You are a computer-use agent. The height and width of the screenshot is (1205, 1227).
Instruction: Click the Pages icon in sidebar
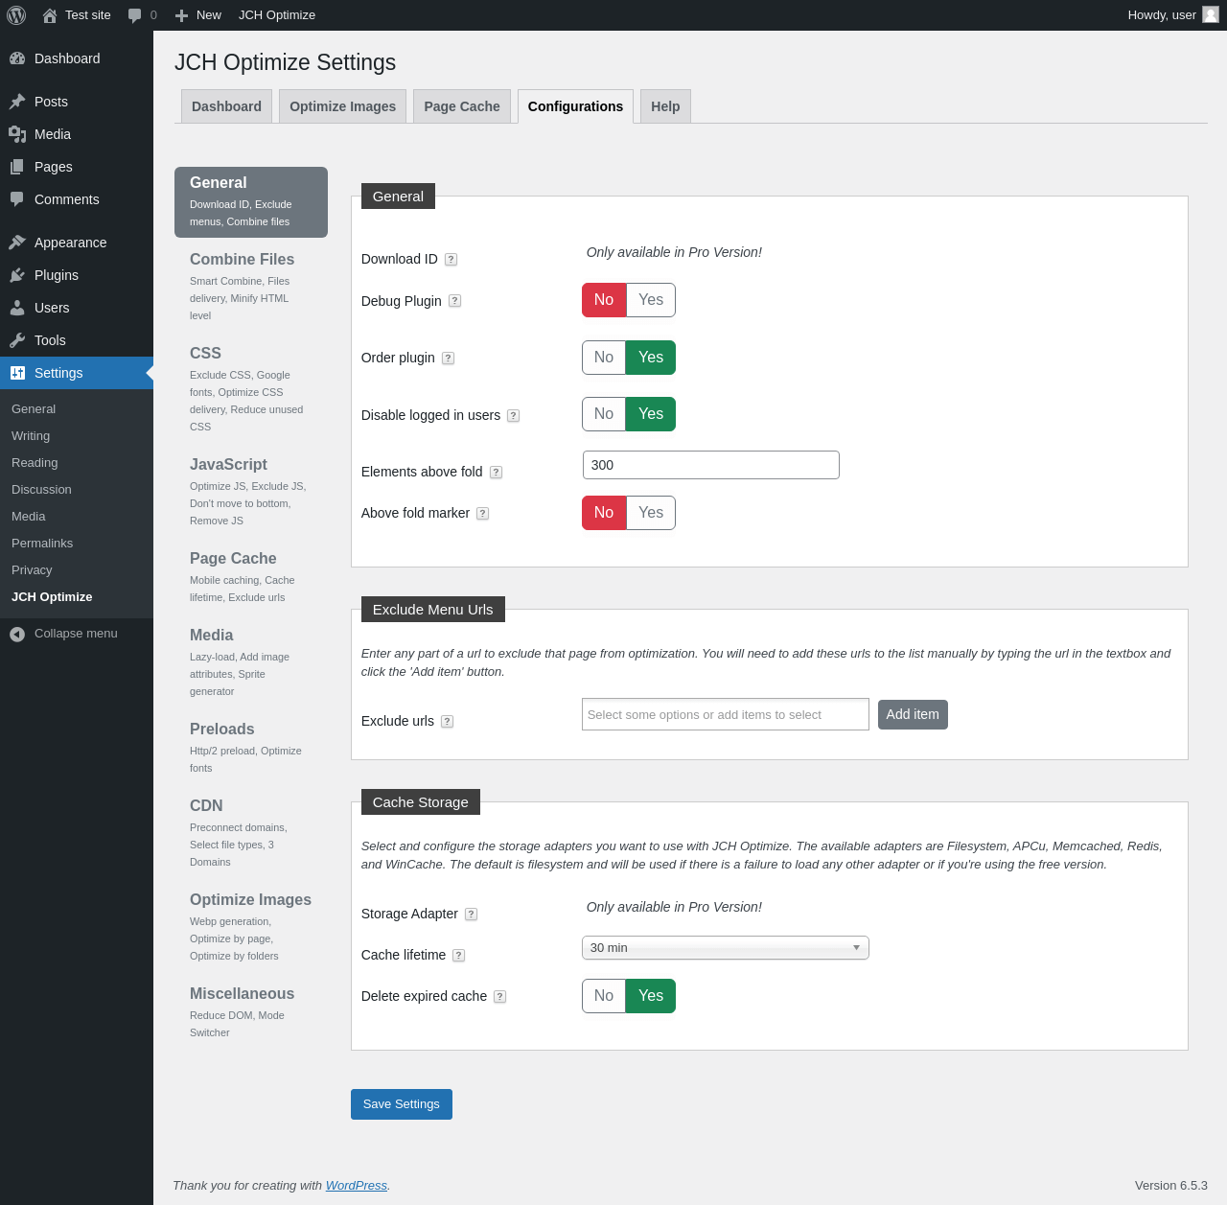click(17, 167)
